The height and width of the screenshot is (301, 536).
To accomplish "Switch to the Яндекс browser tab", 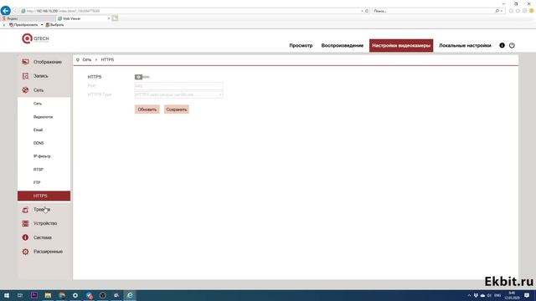I will tap(28, 18).
